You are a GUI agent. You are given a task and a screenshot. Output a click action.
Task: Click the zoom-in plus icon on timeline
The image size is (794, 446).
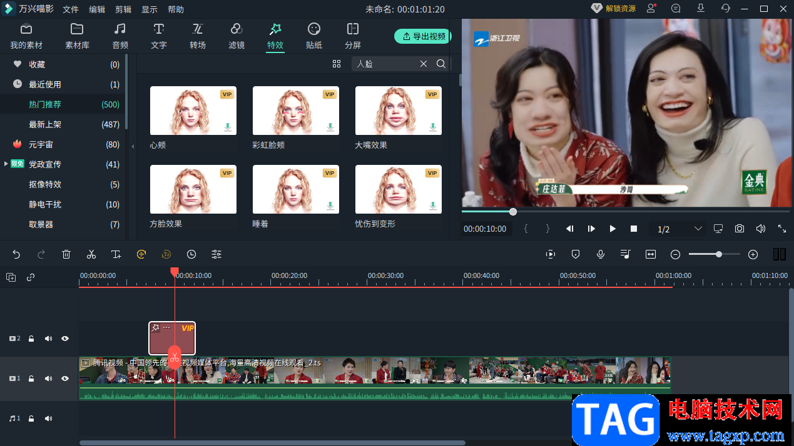click(753, 254)
